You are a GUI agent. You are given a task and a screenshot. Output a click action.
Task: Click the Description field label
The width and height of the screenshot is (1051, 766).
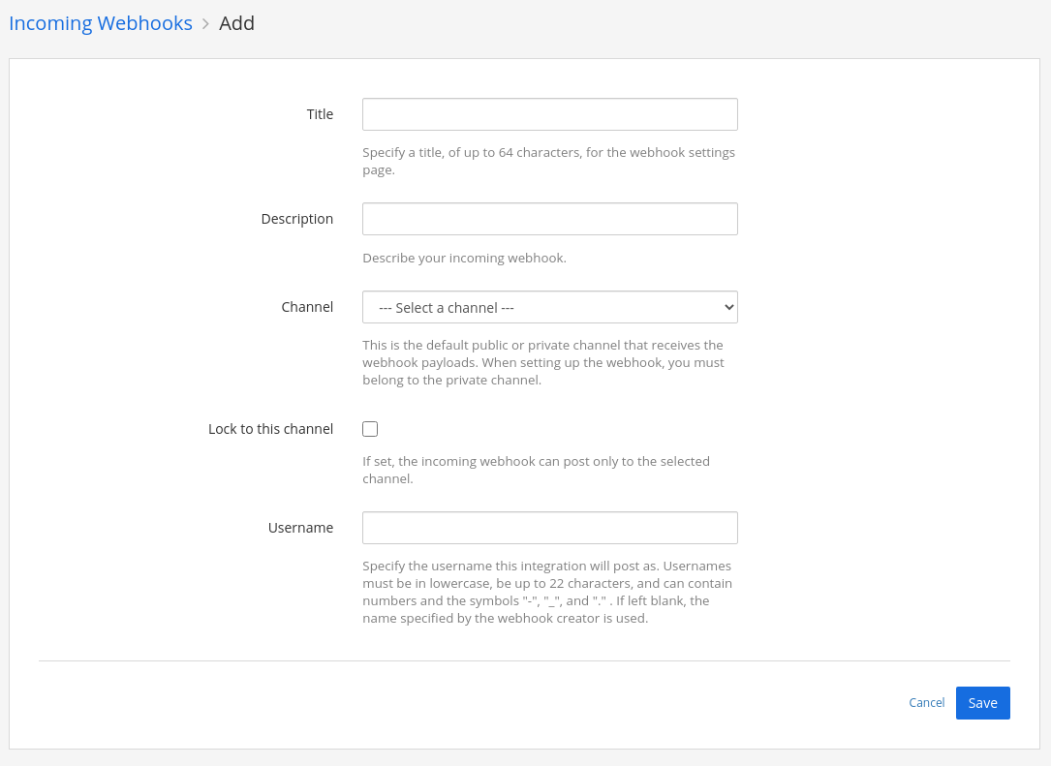[297, 219]
